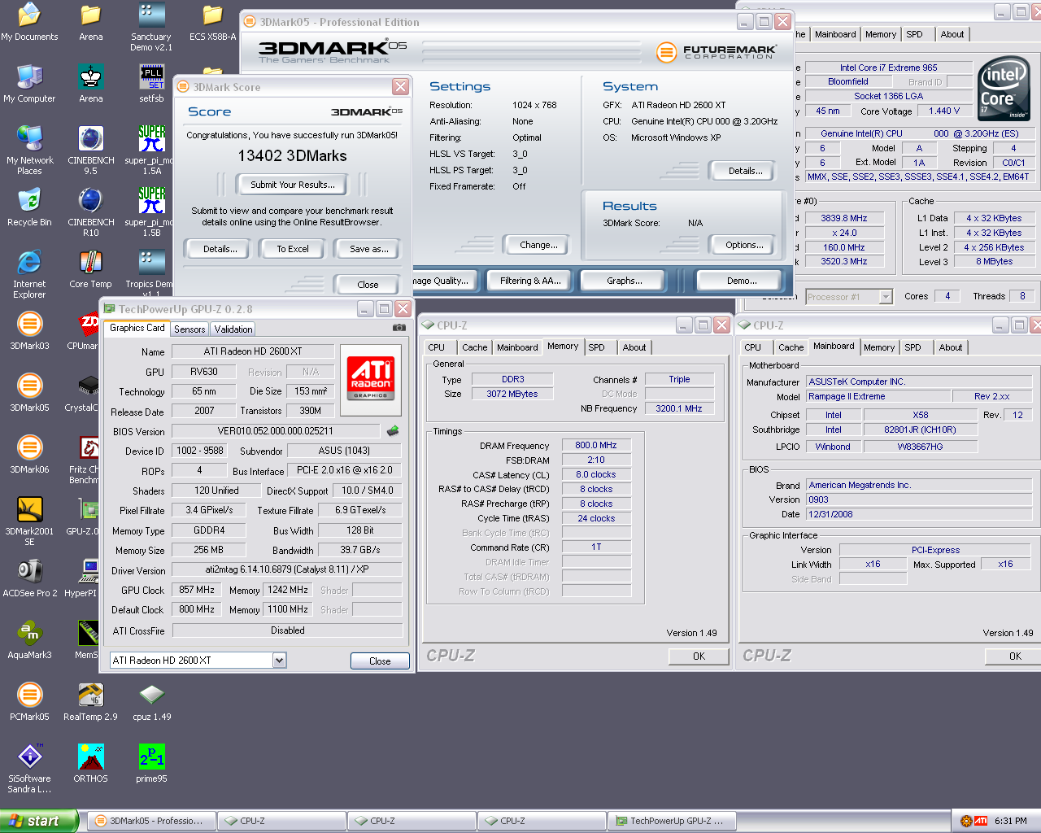Click the 13402 3DMarks score text
The width and height of the screenshot is (1041, 833).
click(292, 155)
